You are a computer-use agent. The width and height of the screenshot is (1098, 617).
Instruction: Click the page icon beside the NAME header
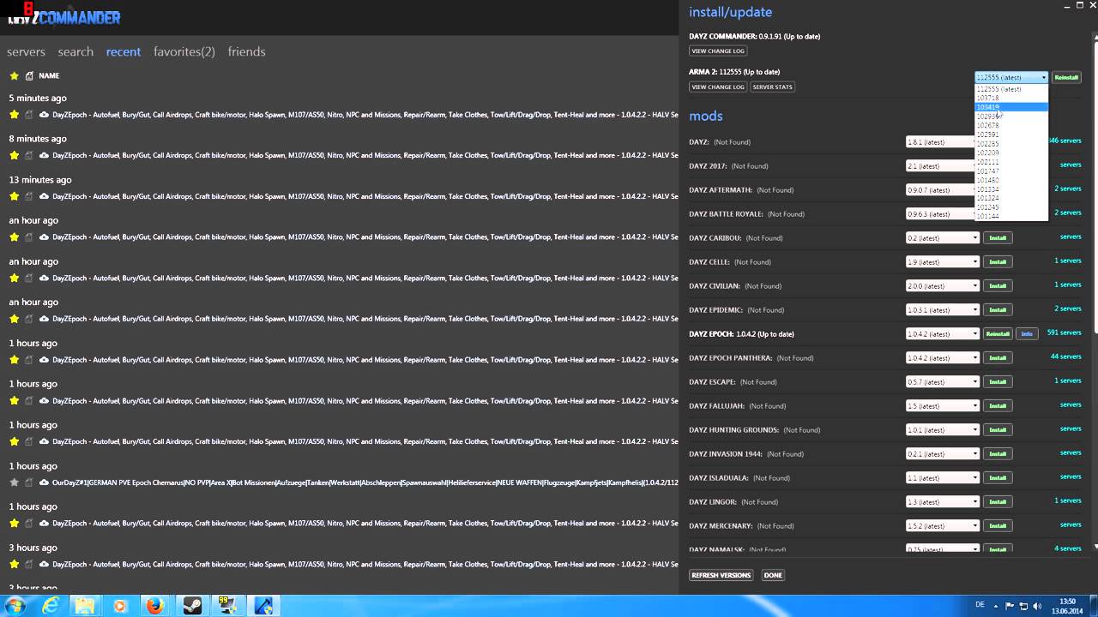pyautogui.click(x=29, y=76)
